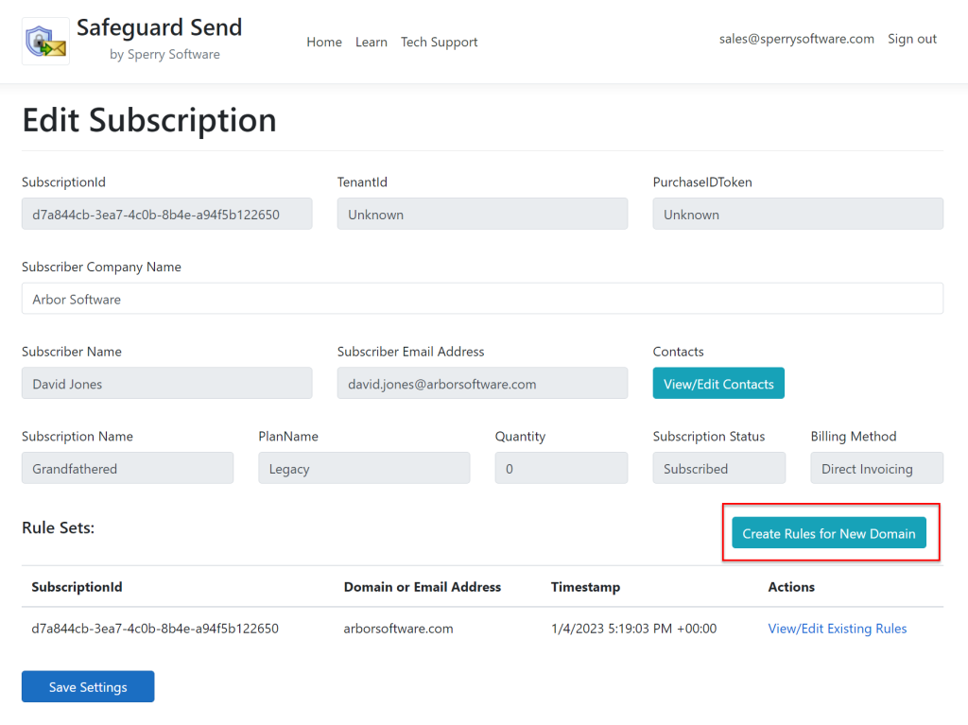
Task: Click the Billing Method field
Action: [x=876, y=468]
